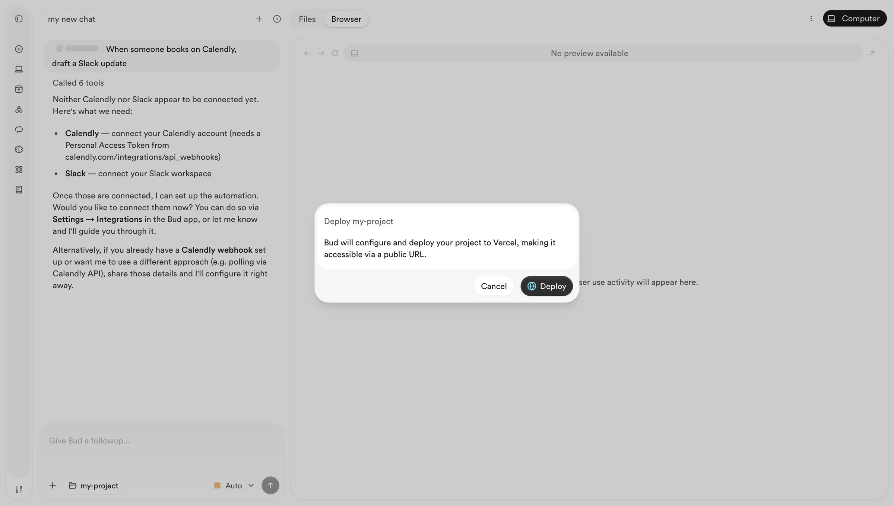Image resolution: width=894 pixels, height=506 pixels.
Task: Open the upload box sidebar icon
Action: pyautogui.click(x=19, y=89)
